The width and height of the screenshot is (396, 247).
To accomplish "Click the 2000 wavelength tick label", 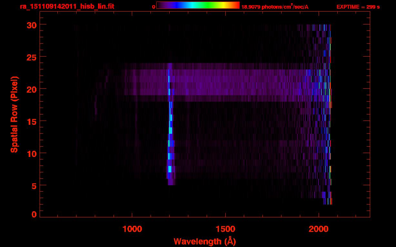I will pyautogui.click(x=319, y=229).
